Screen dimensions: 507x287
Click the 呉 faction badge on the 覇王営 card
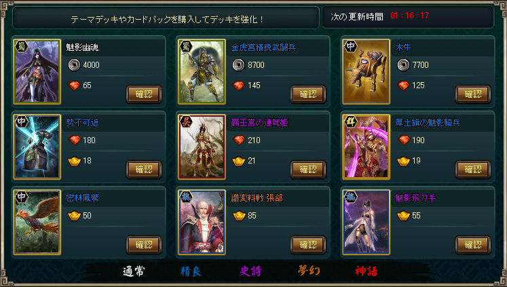186,121
